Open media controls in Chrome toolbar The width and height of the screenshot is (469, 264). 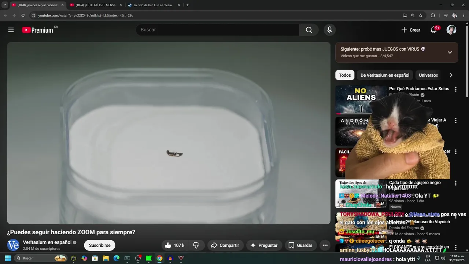446,15
